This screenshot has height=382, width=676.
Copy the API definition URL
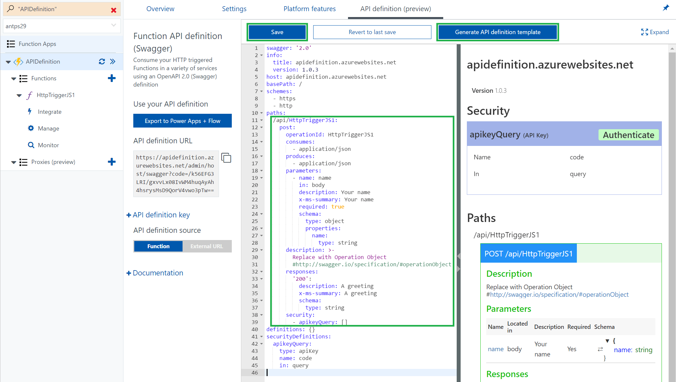tap(226, 158)
